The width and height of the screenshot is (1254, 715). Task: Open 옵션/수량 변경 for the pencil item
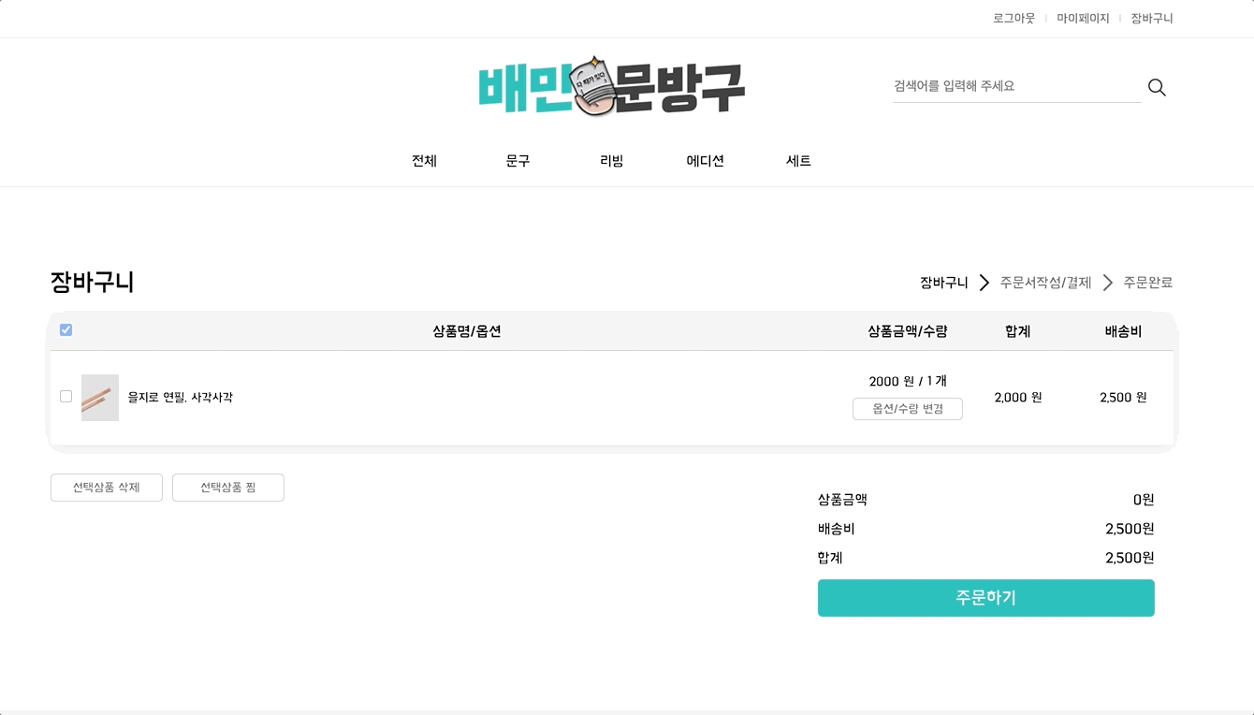pyautogui.click(x=907, y=409)
